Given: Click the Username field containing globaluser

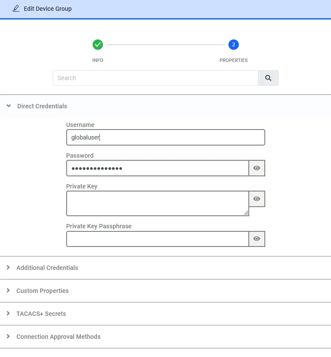Looking at the screenshot, I should tap(165, 137).
